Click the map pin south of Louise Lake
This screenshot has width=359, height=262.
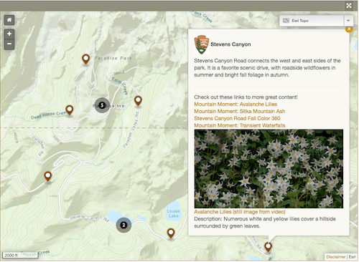click(x=171, y=233)
